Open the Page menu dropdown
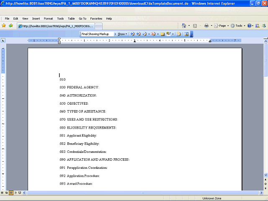268x201 pixels. 222,26
